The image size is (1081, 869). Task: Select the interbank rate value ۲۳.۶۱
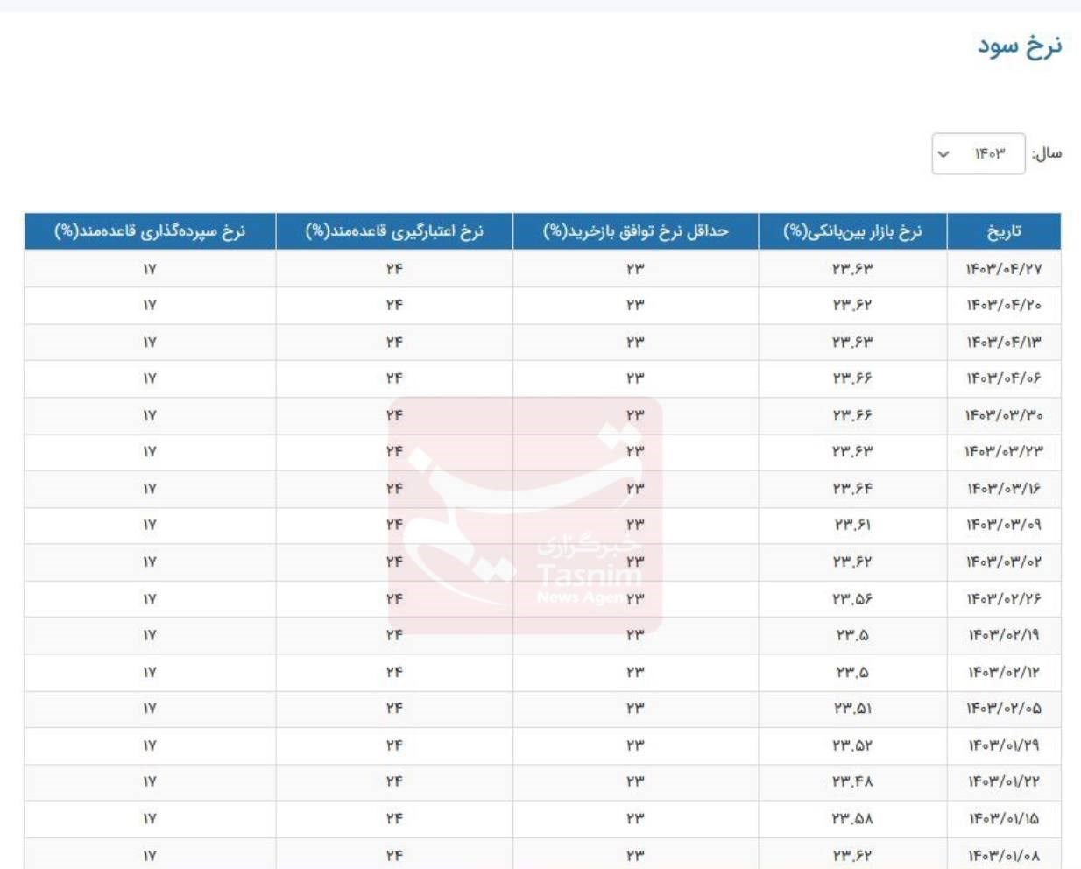click(x=852, y=525)
